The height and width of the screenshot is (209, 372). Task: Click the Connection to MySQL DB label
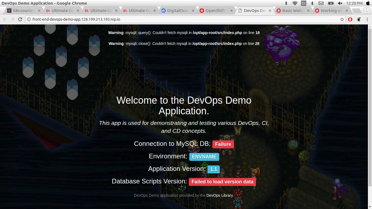172,144
